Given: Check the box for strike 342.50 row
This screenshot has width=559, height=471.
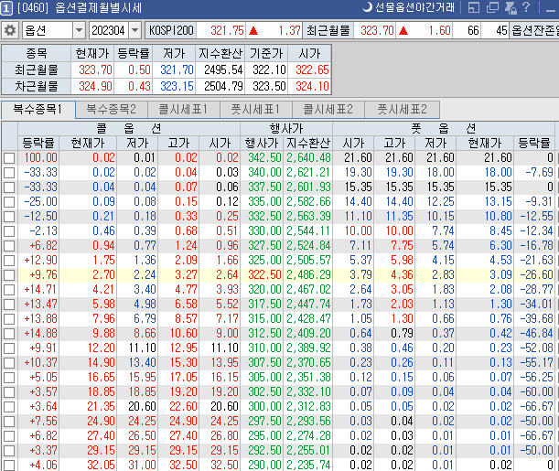Looking at the screenshot, I should pyautogui.click(x=9, y=158).
